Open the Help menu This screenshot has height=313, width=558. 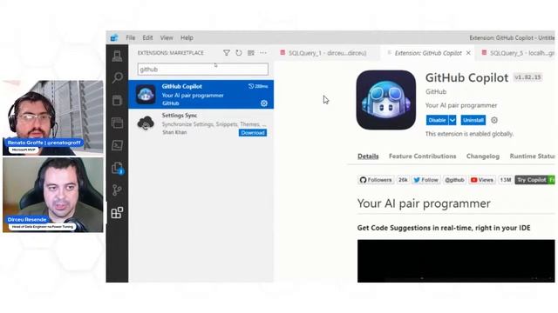click(x=187, y=37)
